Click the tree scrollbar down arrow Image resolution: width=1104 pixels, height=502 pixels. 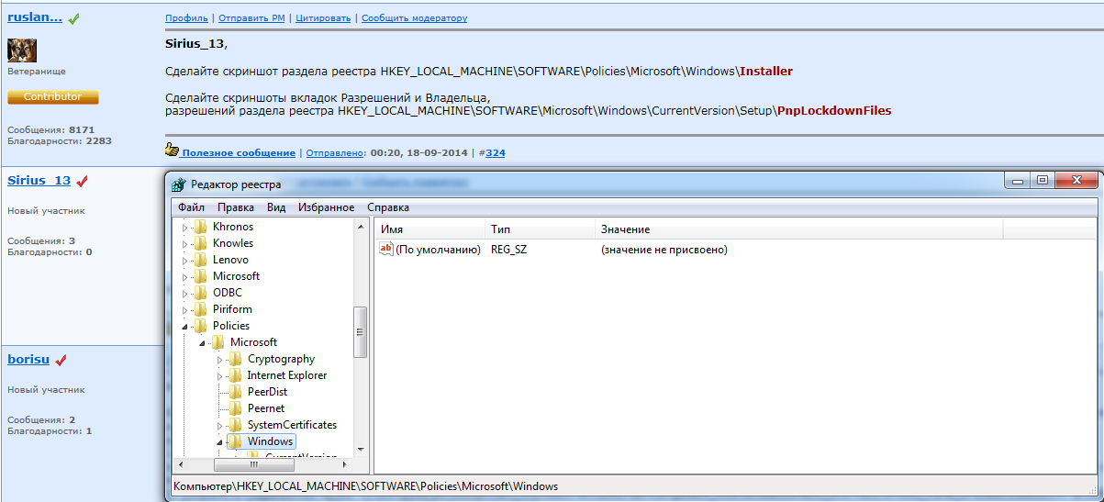coord(361,450)
